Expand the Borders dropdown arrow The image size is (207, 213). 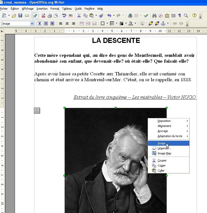107,24
